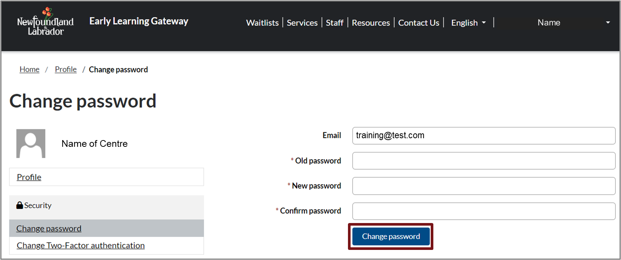The width and height of the screenshot is (621, 260).
Task: Open Change Two-Factor authentication link
Action: (81, 245)
